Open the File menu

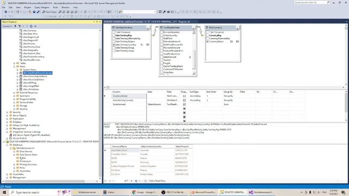4,7
